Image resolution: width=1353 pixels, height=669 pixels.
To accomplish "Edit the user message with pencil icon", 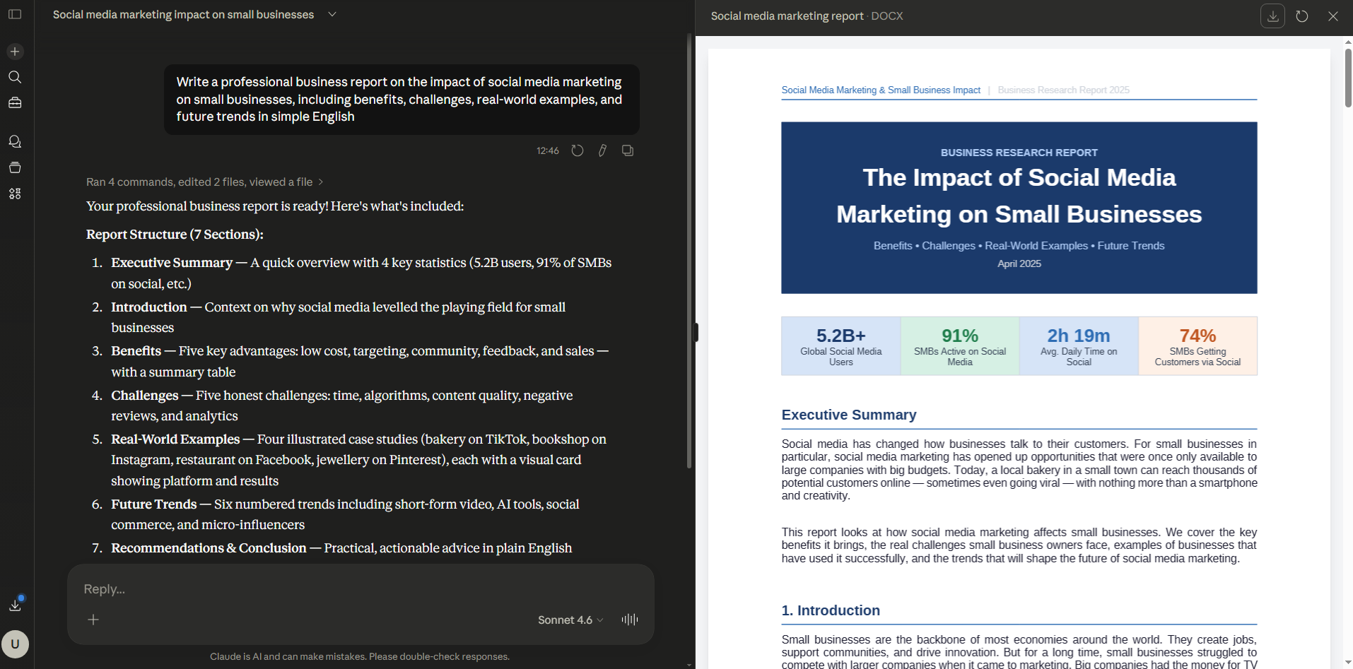I will coord(602,150).
